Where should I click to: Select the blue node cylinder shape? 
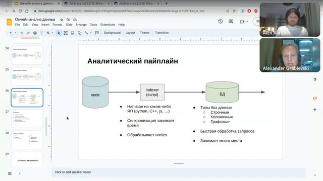click(95, 92)
